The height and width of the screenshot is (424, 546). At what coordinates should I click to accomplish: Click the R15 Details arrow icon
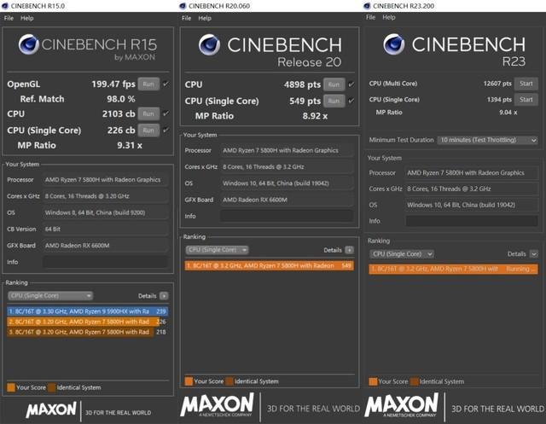click(164, 296)
